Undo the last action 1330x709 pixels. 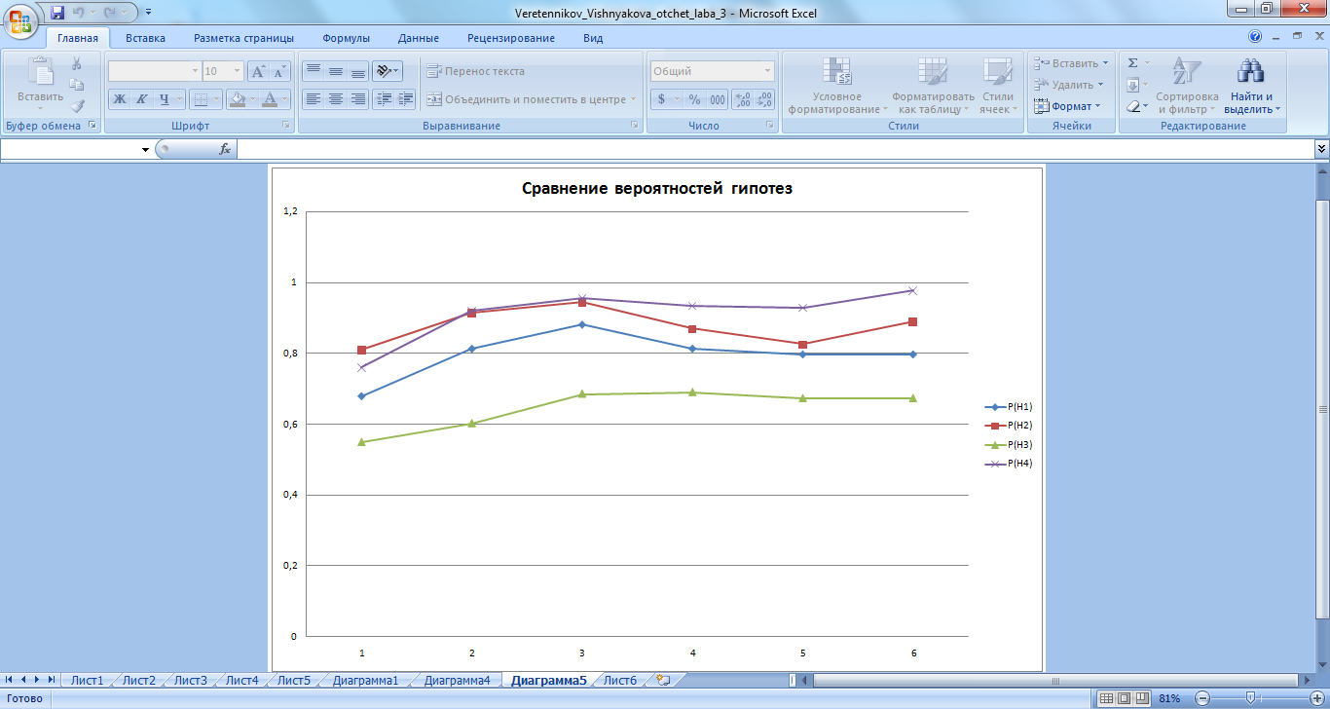tap(80, 13)
